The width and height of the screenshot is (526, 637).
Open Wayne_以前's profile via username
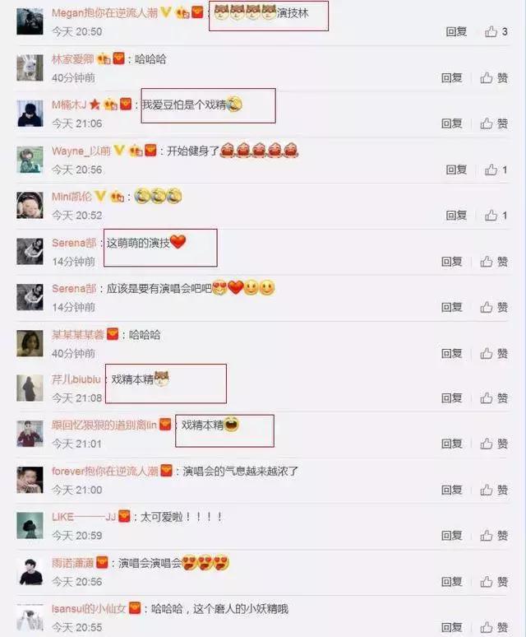(81, 151)
